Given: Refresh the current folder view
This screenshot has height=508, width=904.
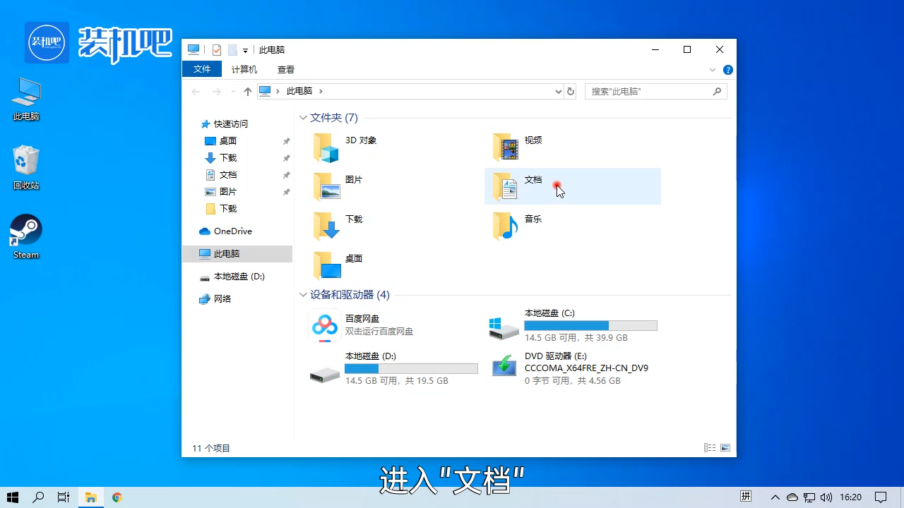Looking at the screenshot, I should coord(571,91).
